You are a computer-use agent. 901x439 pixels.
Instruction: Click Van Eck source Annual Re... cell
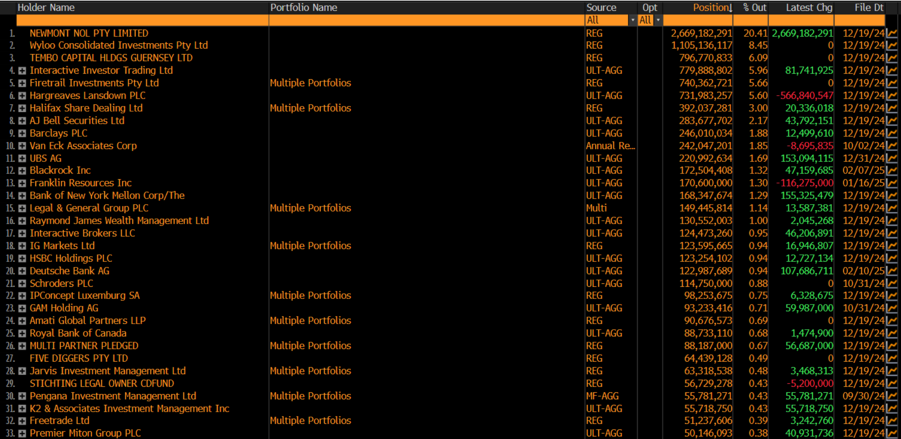coord(610,146)
